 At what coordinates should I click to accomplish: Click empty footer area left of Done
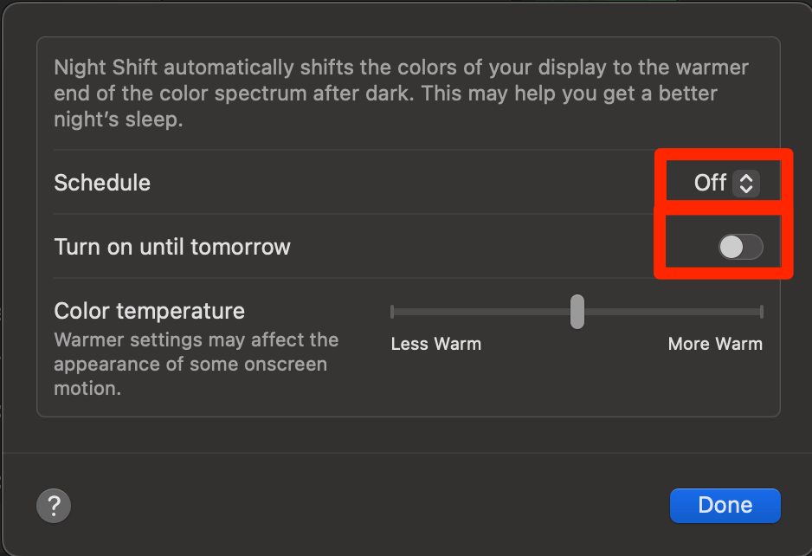click(363, 505)
